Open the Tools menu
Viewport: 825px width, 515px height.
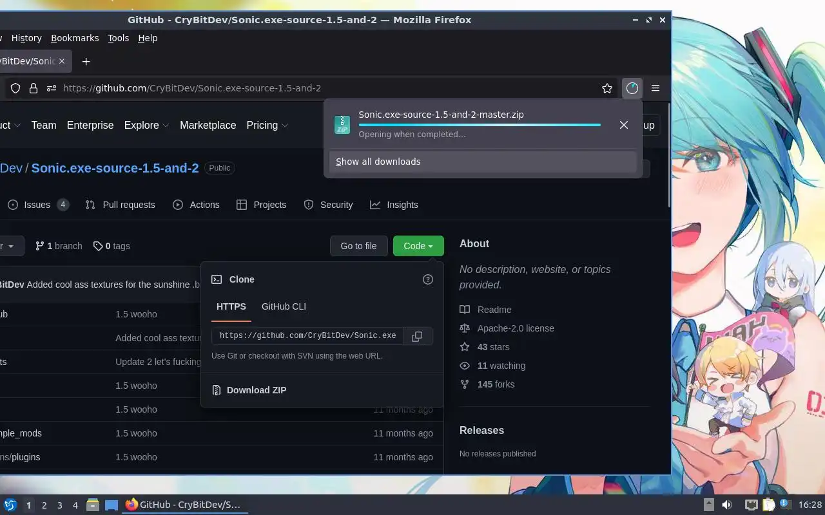click(x=119, y=38)
